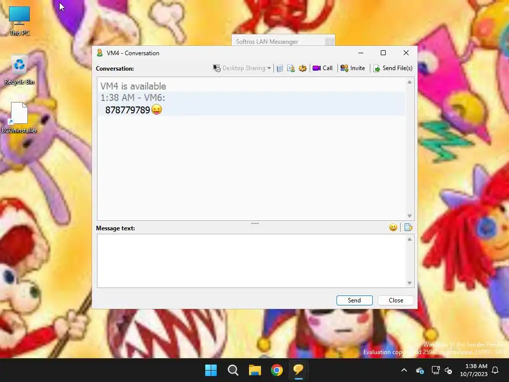This screenshot has width=509, height=382.
Task: Click muted volume tray icon
Action: pos(449,370)
